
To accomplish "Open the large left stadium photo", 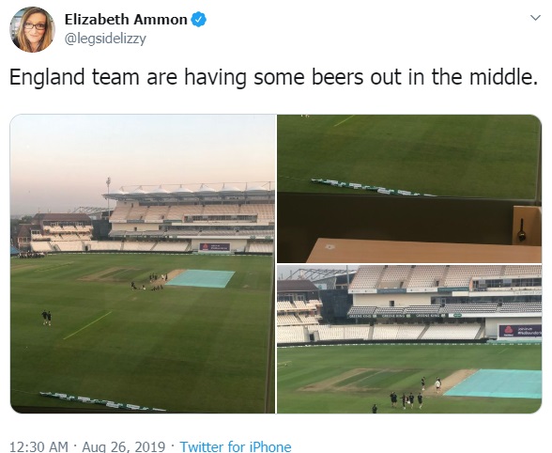I will (143, 264).
